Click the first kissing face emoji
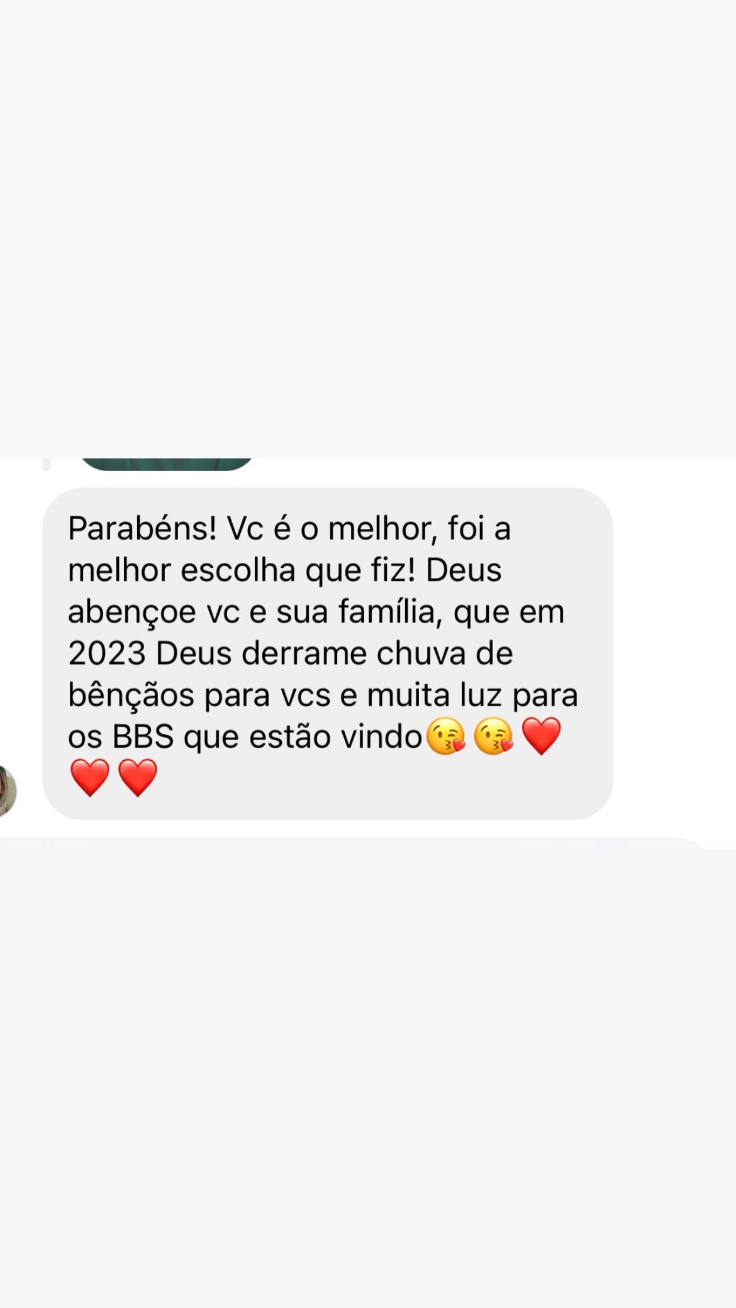Screen dimensions: 736x1308 click(446, 736)
